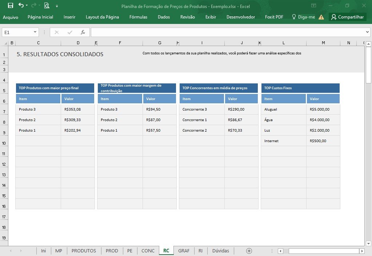The image size is (372, 256).
Task: Open Customize Quick Access Toolbar dropdown
Action: [57, 6]
